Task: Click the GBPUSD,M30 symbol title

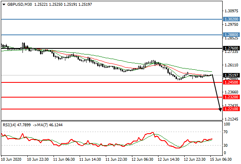Action: click(x=20, y=5)
